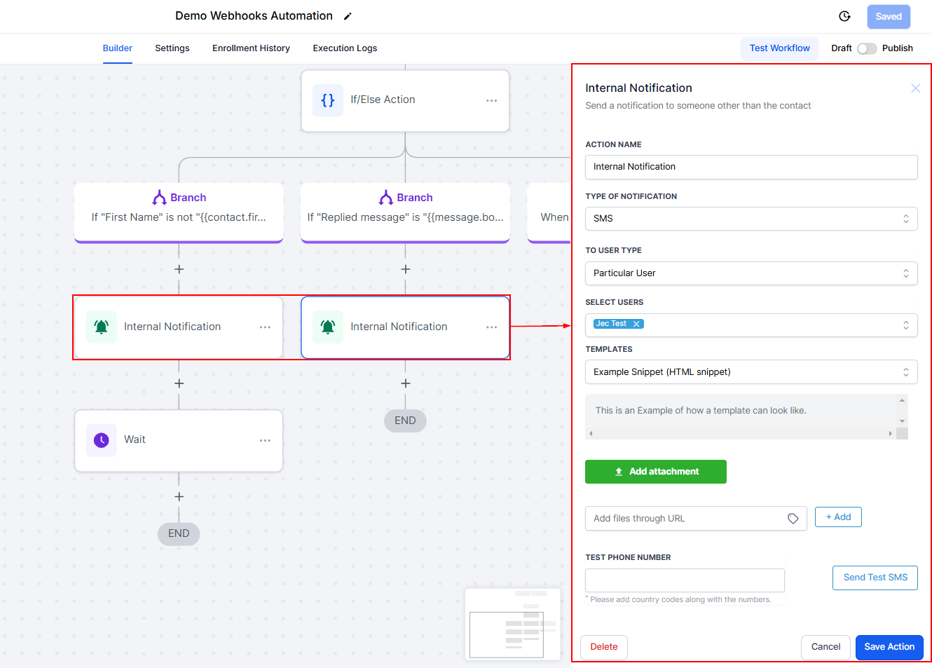Click custom values tag icon in URL field
932x668 pixels.
tap(793, 519)
